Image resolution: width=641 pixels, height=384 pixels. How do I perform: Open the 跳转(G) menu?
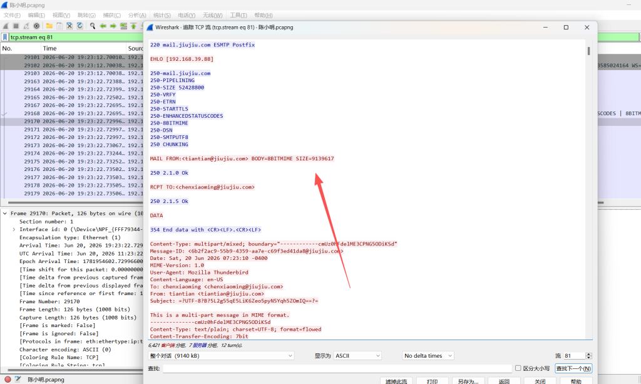tap(86, 15)
